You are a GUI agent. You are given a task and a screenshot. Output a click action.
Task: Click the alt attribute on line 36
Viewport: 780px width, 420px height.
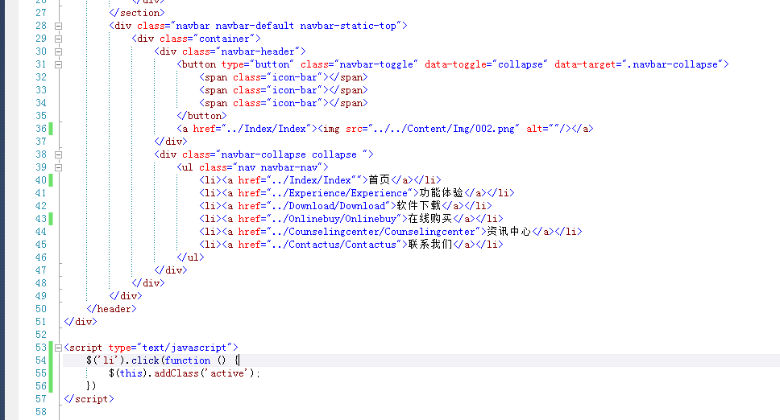(542, 129)
